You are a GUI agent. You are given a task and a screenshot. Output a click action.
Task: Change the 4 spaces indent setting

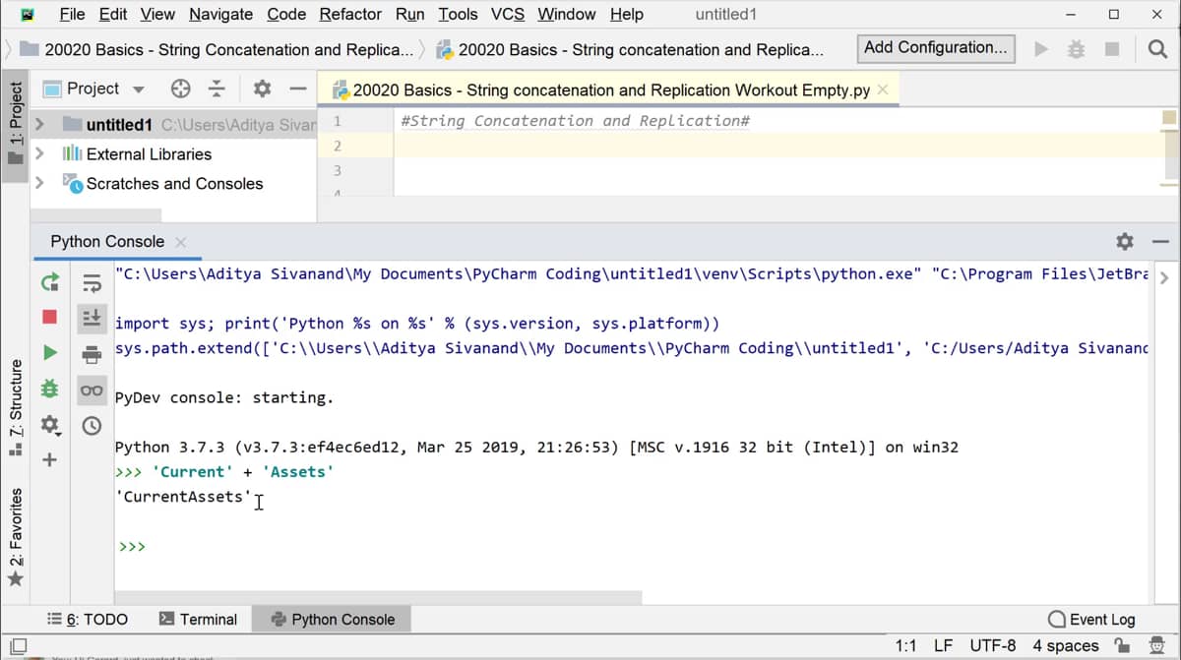(1065, 646)
